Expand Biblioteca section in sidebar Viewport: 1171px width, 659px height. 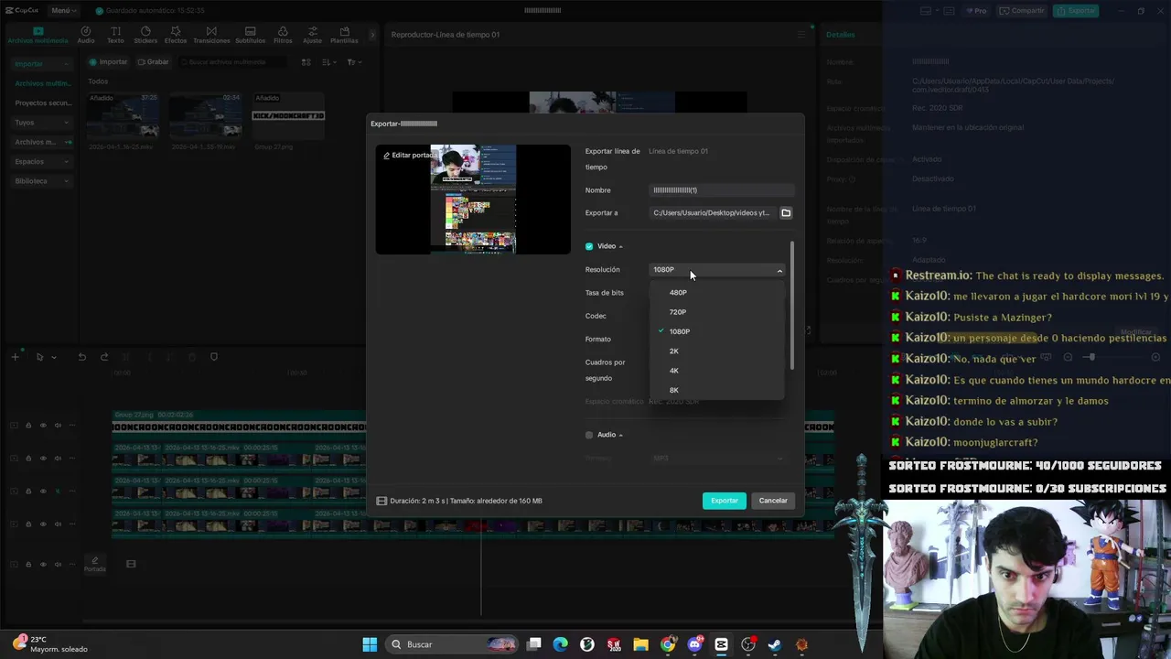[41, 181]
